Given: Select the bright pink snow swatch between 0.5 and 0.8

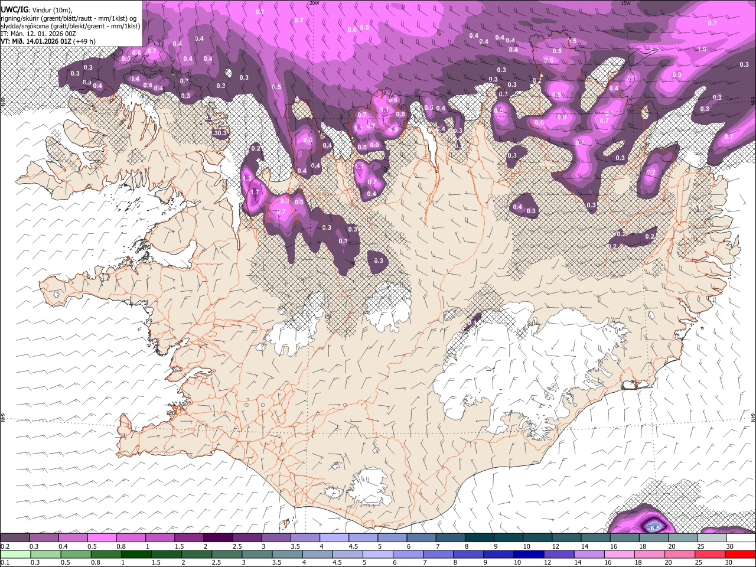Looking at the screenshot, I should (x=102, y=538).
